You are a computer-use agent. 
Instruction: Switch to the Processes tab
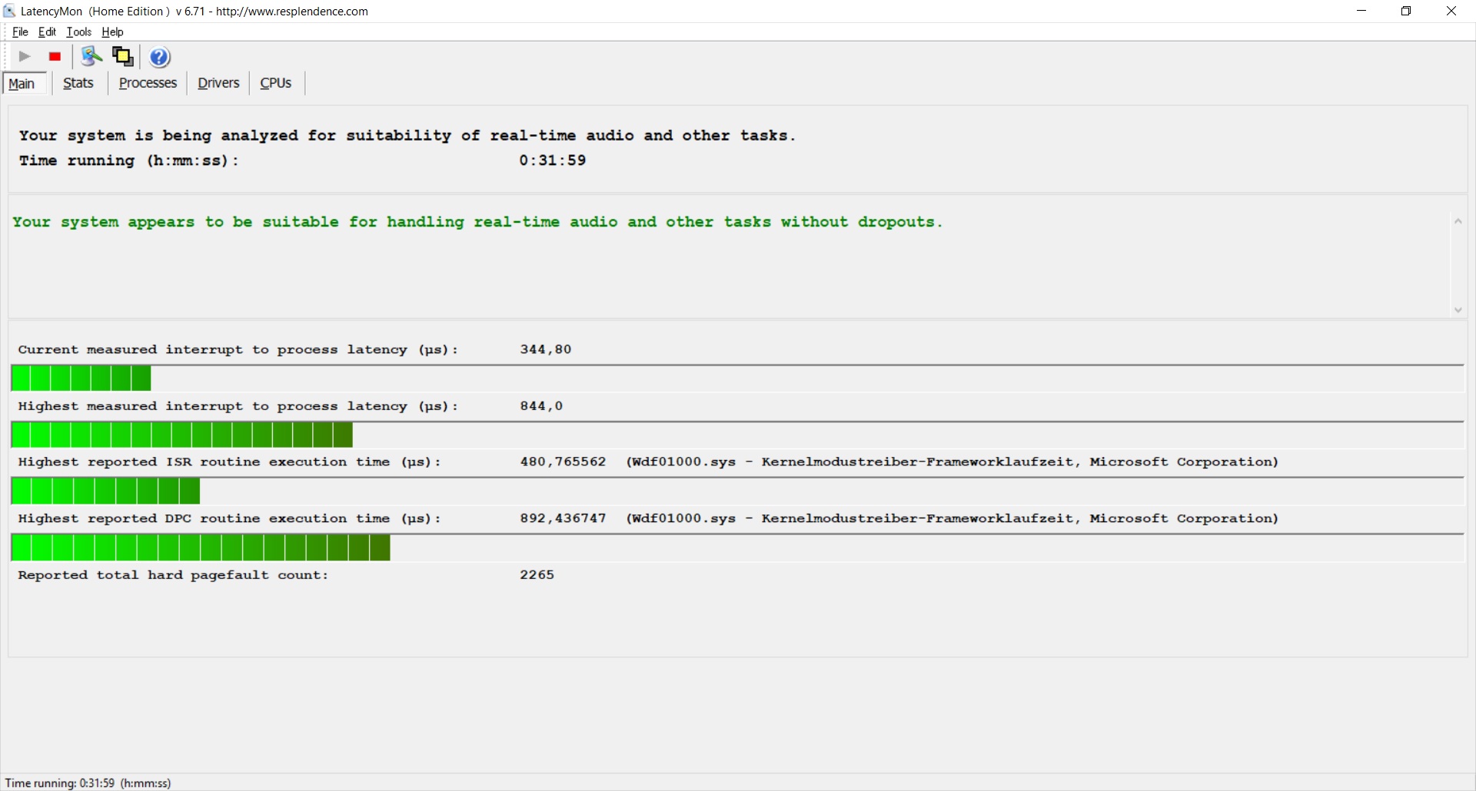tap(148, 83)
